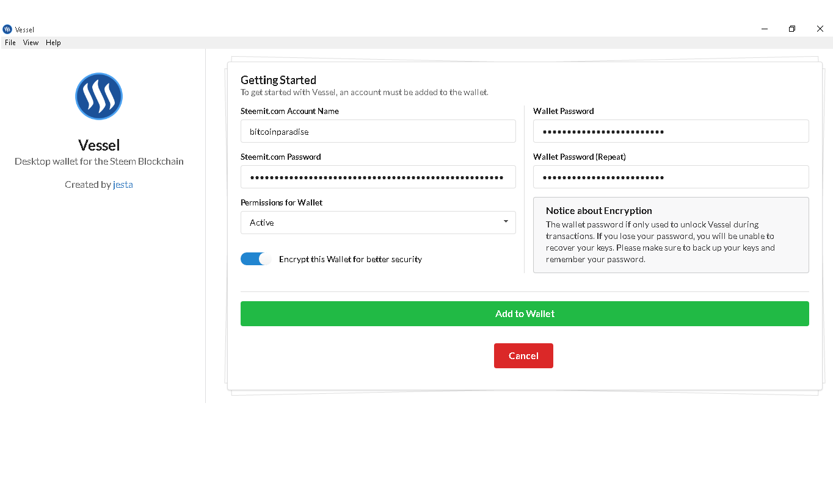833x478 pixels.
Task: Click the Vessel Steem logo in sidebar
Action: (x=99, y=96)
